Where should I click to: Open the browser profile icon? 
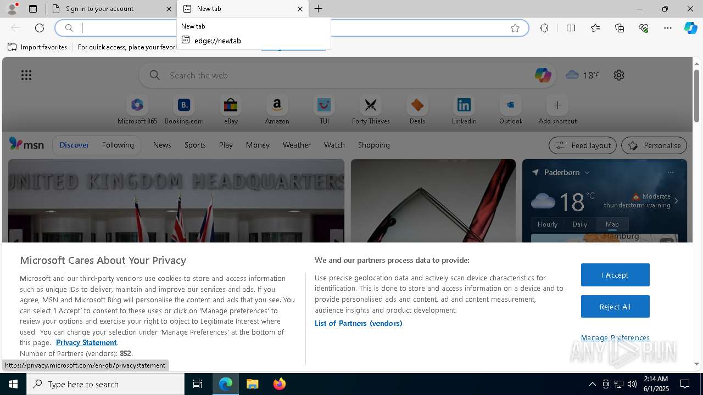point(12,8)
